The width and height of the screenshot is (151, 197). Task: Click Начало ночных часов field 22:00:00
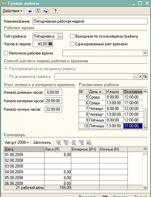point(53,109)
